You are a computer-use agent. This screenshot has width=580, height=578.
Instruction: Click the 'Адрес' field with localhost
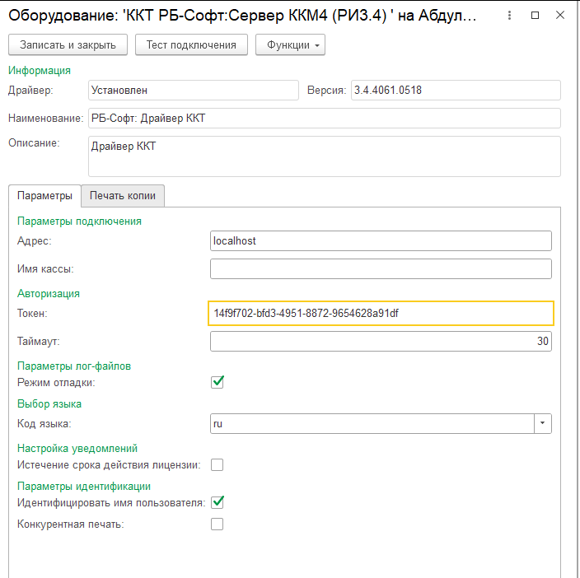coord(381,241)
